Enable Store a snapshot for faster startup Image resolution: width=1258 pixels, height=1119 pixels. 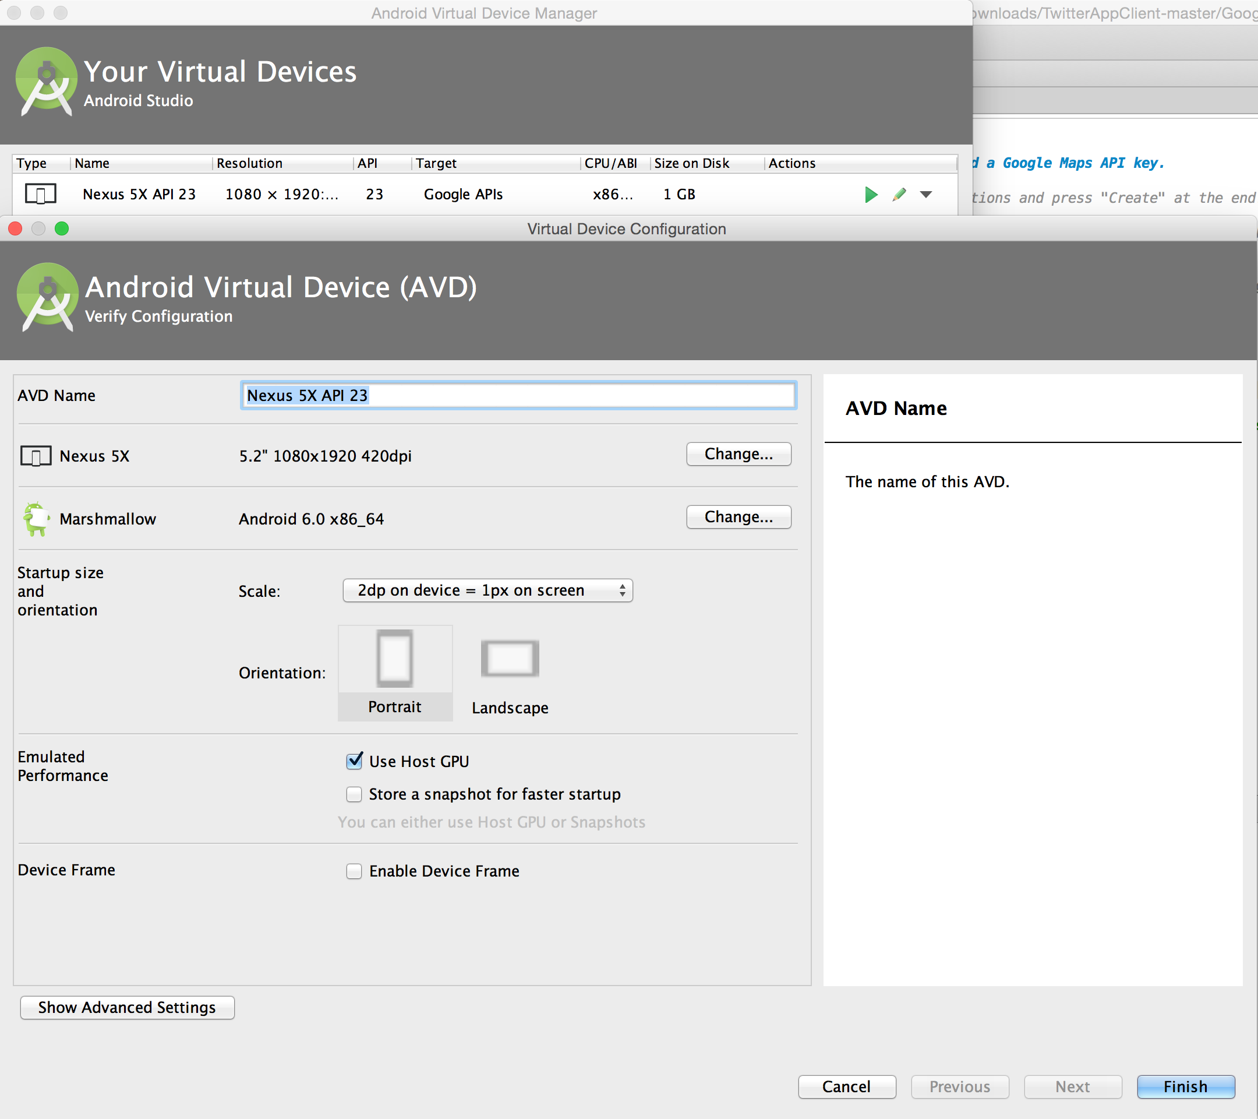point(354,794)
